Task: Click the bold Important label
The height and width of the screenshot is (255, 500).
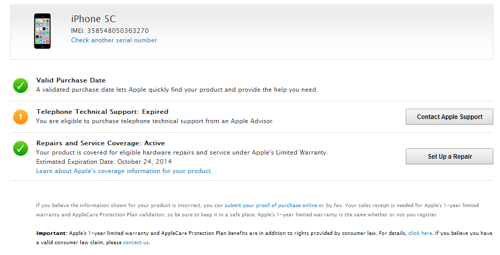Action: tap(50, 233)
